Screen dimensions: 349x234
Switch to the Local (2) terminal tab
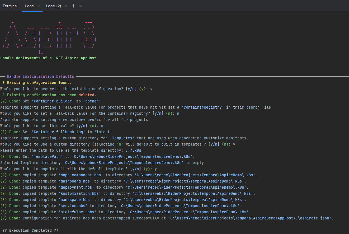[x=53, y=6]
